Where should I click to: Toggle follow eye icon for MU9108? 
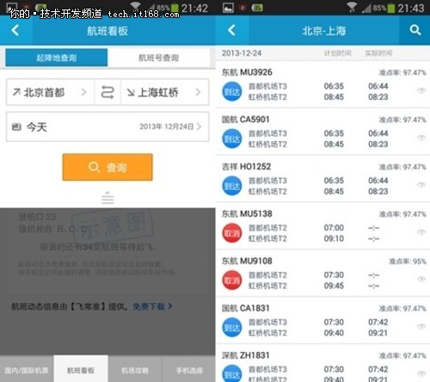[x=421, y=279]
